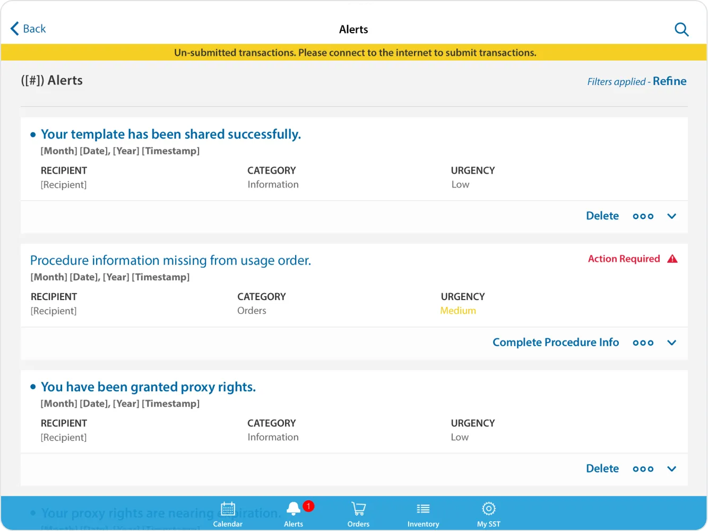The width and height of the screenshot is (708, 531).
Task: Open the template shared successfully alert
Action: tap(171, 134)
